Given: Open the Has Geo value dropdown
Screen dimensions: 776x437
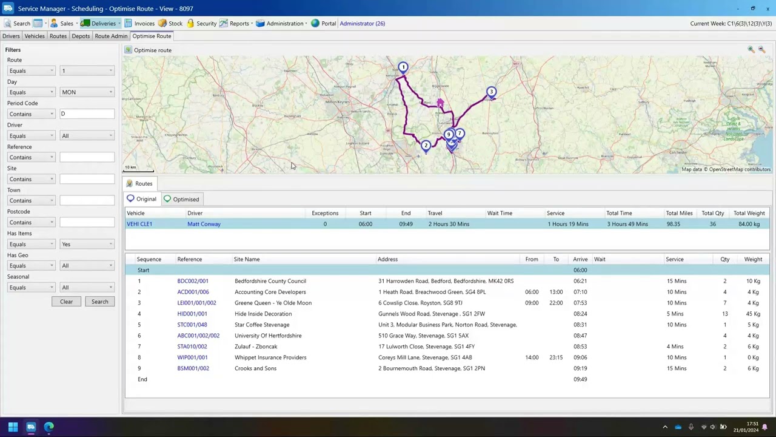Looking at the screenshot, I should (x=87, y=266).
